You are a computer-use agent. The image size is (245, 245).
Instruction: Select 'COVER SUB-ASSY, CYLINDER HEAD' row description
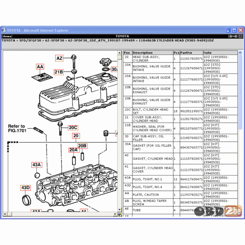pos(147,119)
